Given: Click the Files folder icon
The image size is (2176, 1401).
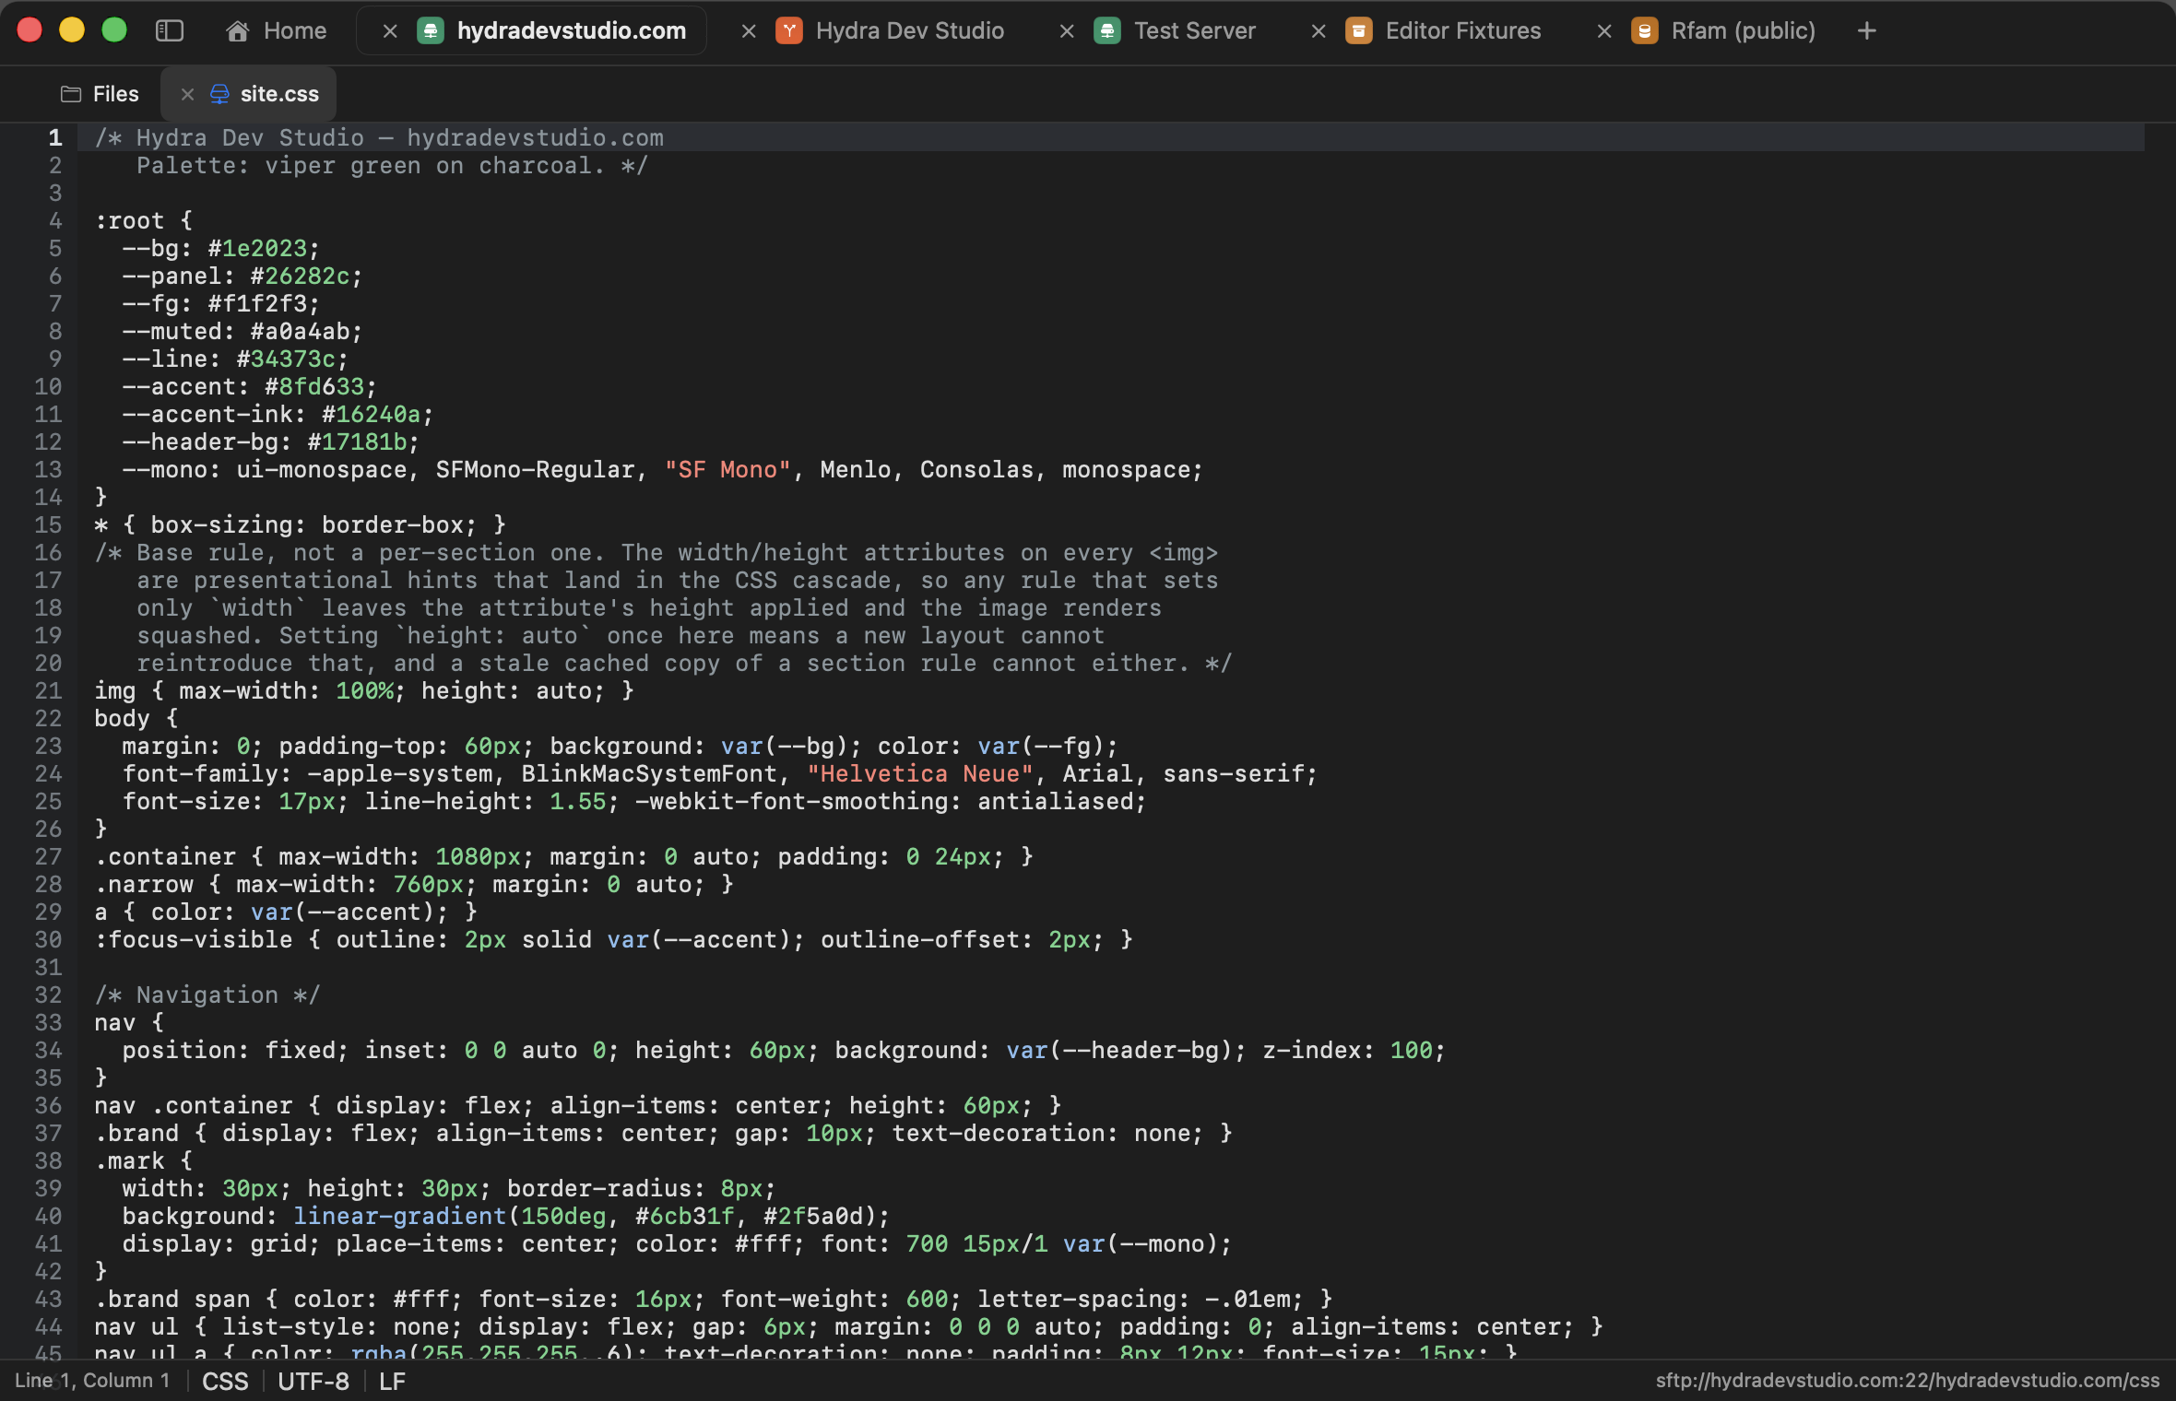Looking at the screenshot, I should tap(71, 94).
